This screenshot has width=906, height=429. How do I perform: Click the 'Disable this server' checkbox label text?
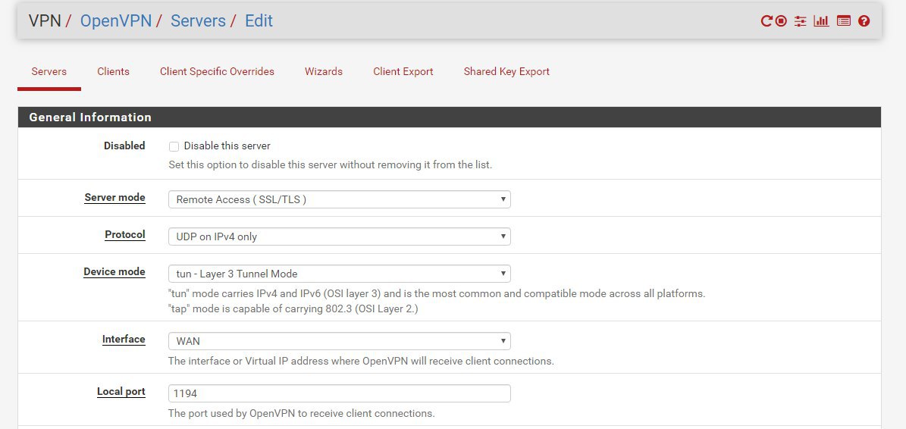click(x=227, y=146)
